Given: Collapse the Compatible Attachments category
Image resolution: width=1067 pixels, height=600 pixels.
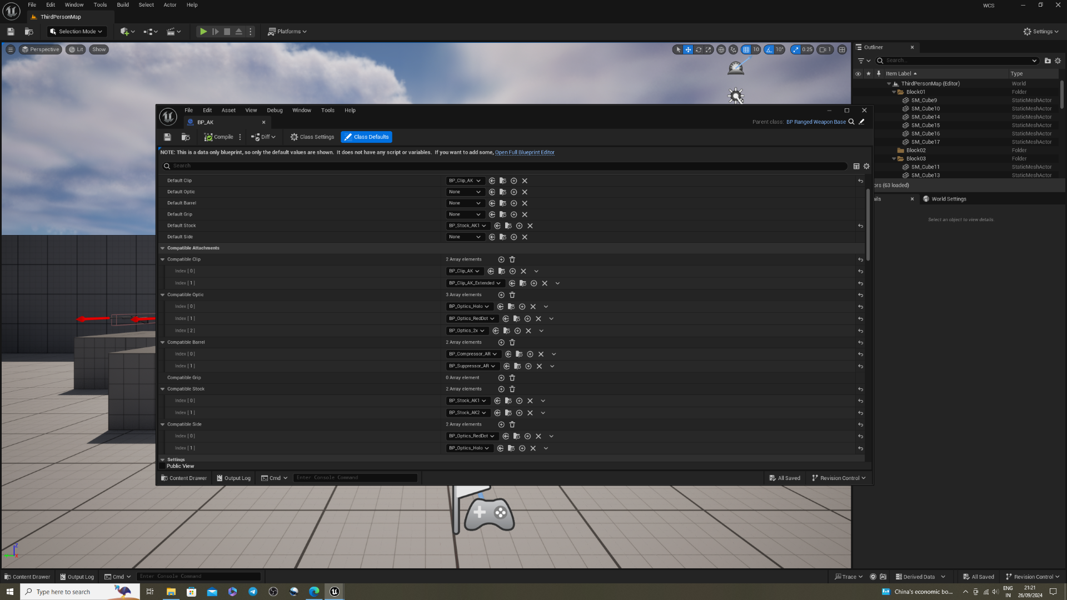Looking at the screenshot, I should point(163,248).
